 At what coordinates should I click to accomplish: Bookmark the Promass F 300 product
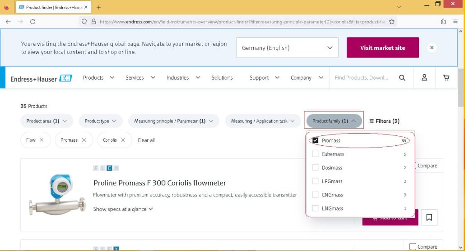point(429,218)
